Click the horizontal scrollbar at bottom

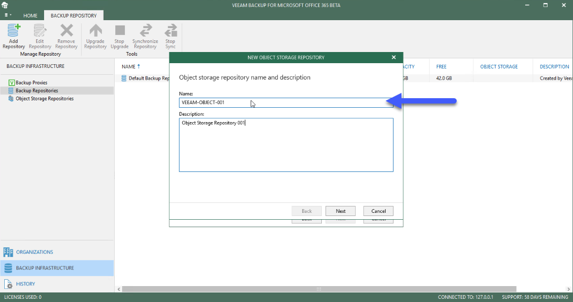tap(319, 289)
